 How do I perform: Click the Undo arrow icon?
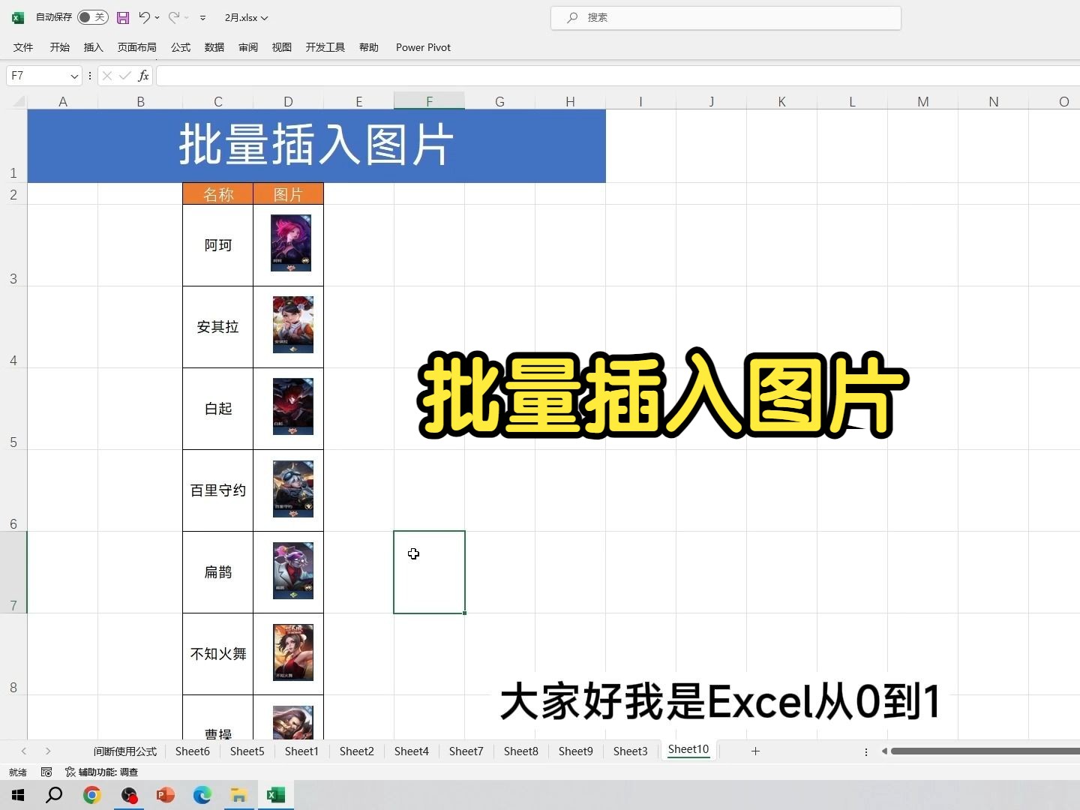pyautogui.click(x=144, y=17)
